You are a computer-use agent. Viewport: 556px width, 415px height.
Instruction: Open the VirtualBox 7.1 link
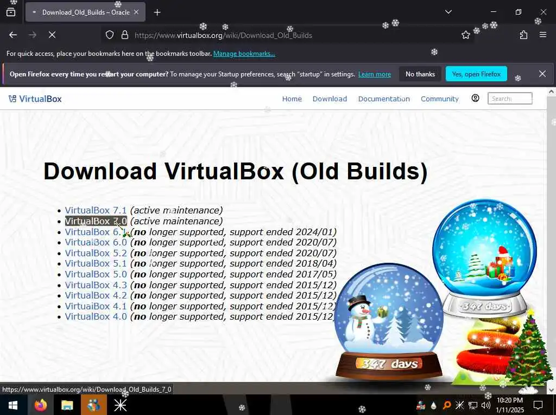coord(96,210)
